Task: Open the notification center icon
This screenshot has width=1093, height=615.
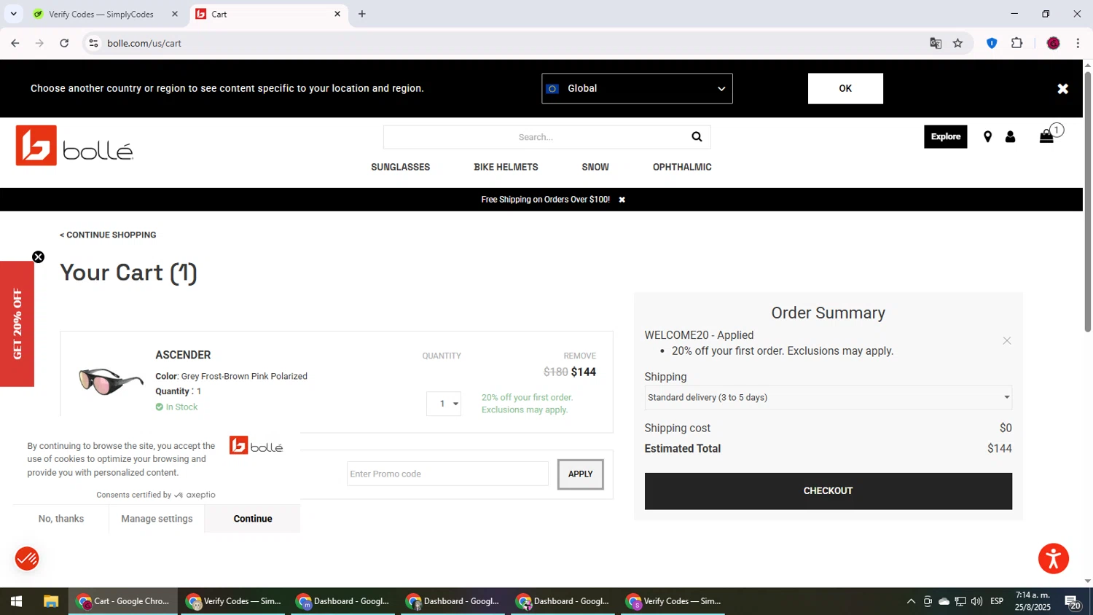Action: tap(1073, 601)
